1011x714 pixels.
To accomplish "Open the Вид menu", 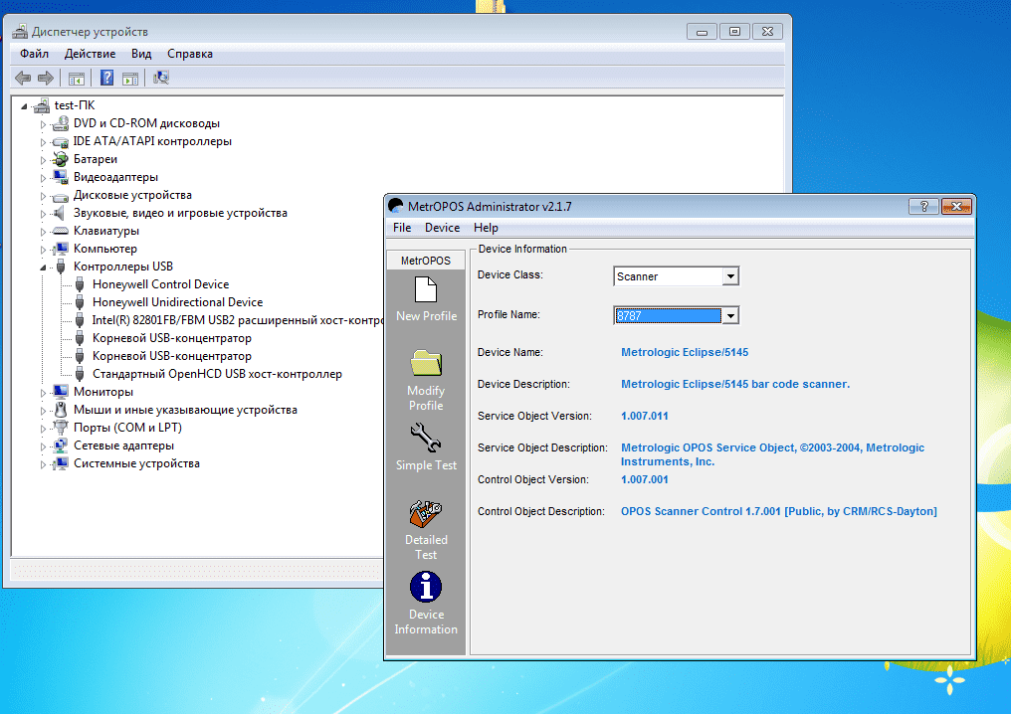I will click(141, 54).
